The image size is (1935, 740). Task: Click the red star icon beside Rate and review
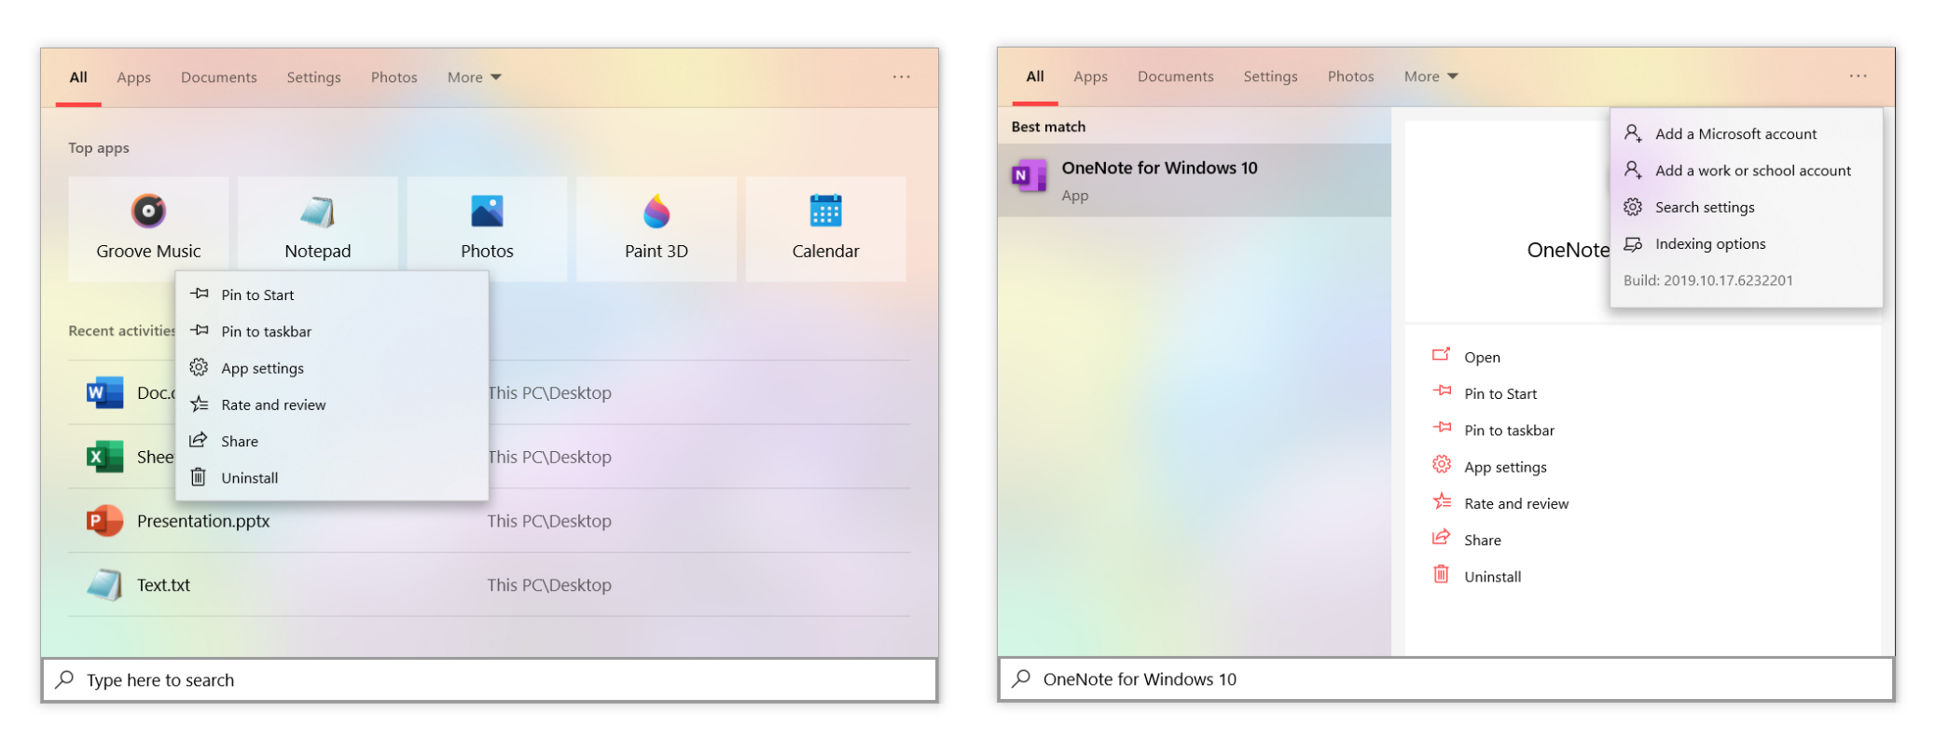pyautogui.click(x=1442, y=501)
